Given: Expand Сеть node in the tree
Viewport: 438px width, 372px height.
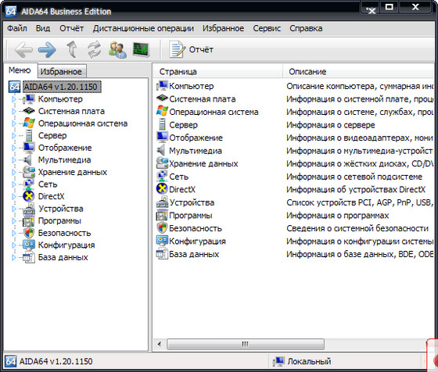Looking at the screenshot, I should click(x=14, y=184).
